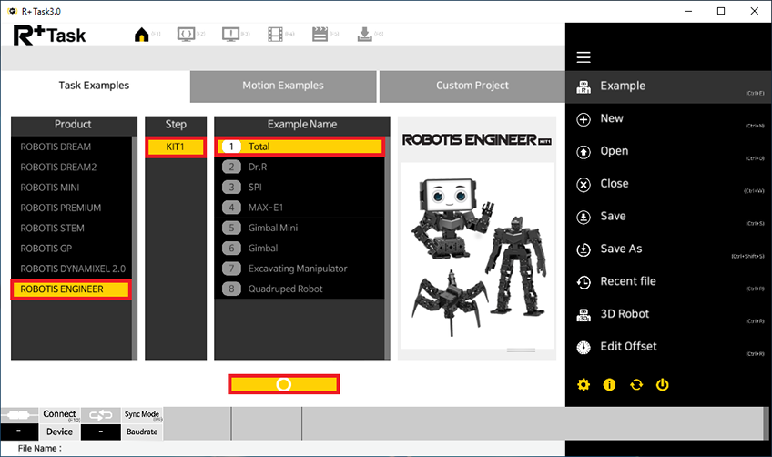Screen dimensions: 772x457
Task: Select ROBOTIS DREAM product
Action: coord(71,147)
